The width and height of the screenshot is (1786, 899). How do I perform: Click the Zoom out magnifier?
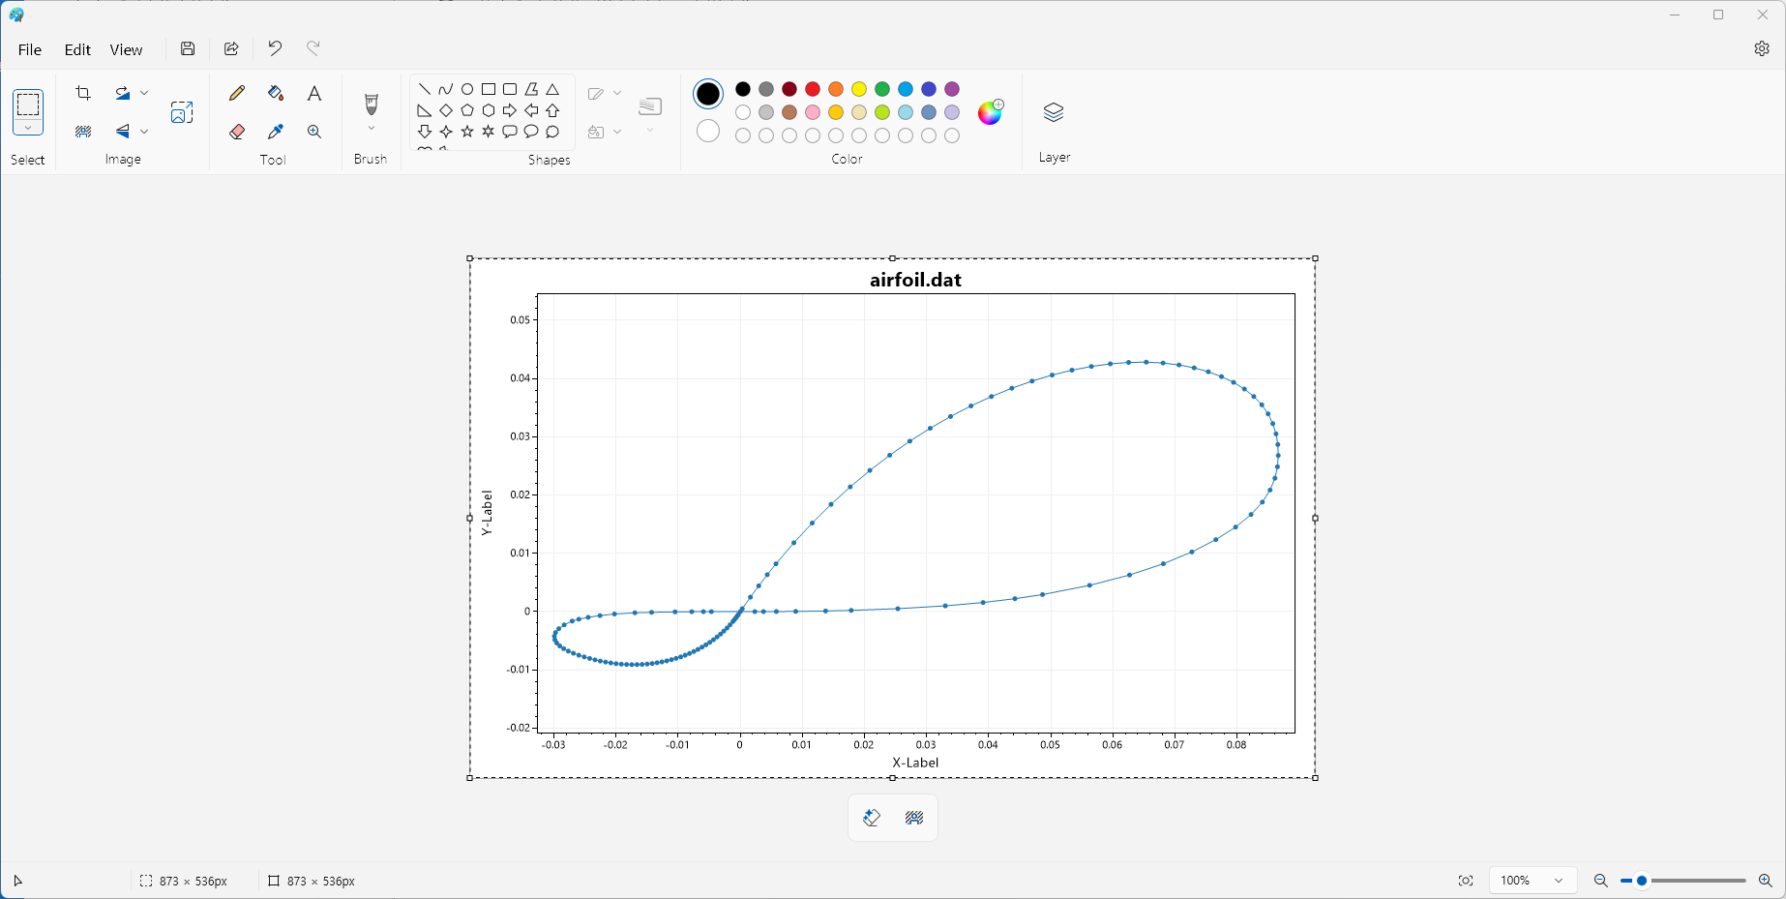[x=1600, y=881]
